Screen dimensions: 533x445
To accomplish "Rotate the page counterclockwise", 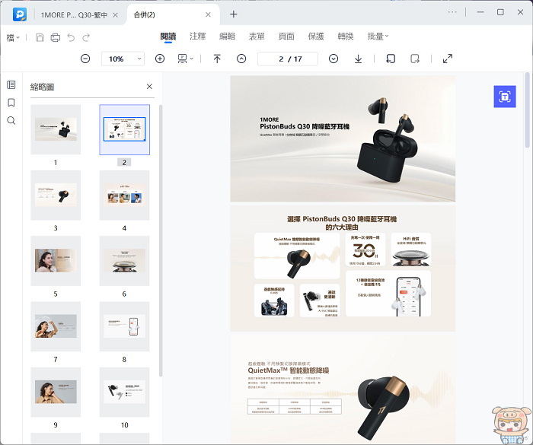I will 391,59.
